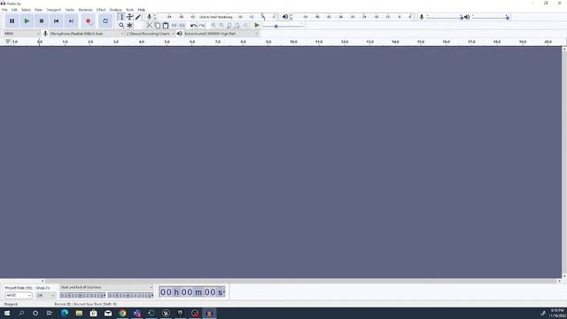This screenshot has height=319, width=567.
Task: Open the Microphone recording device dropdown
Action: pos(87,34)
